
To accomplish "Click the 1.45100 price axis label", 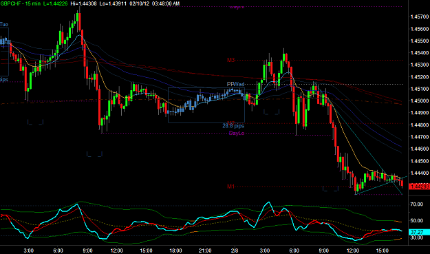I will (419, 89).
